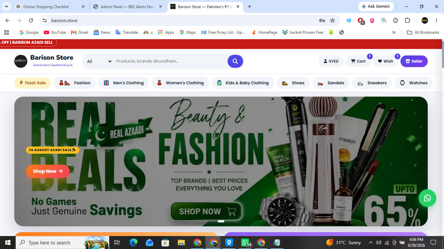The image size is (444, 249).
Task: Open Microsoft Edge from the taskbar
Action: tap(134, 243)
